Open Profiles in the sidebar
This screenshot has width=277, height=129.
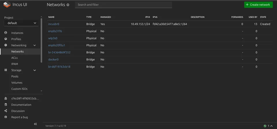[16, 39]
